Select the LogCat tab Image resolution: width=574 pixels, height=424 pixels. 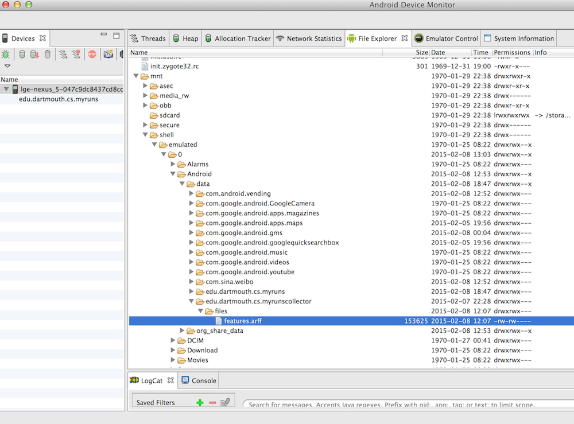coord(153,380)
